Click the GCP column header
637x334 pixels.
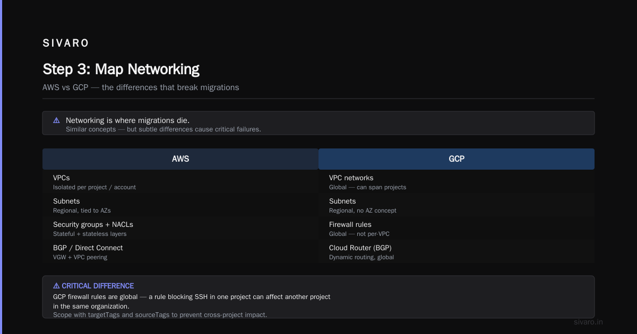click(x=457, y=159)
